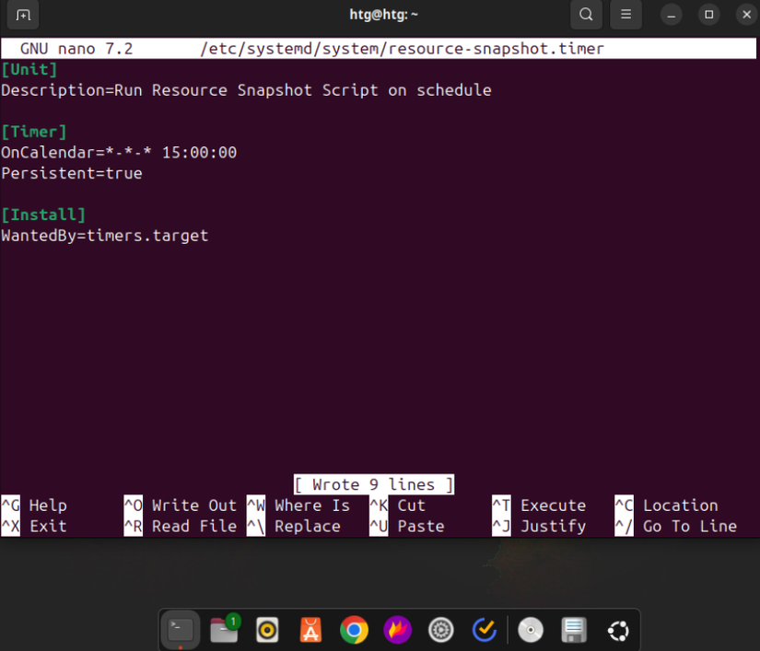Launch Rhythmbox music player from the dock
760x651 pixels.
pyautogui.click(x=267, y=630)
